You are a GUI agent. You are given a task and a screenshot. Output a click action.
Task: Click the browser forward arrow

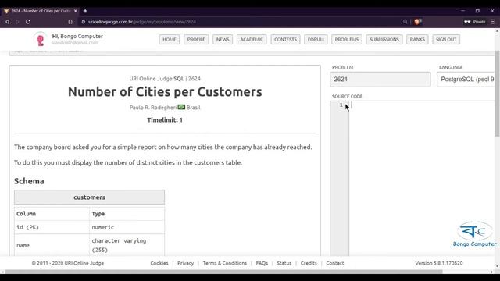click(x=17, y=22)
